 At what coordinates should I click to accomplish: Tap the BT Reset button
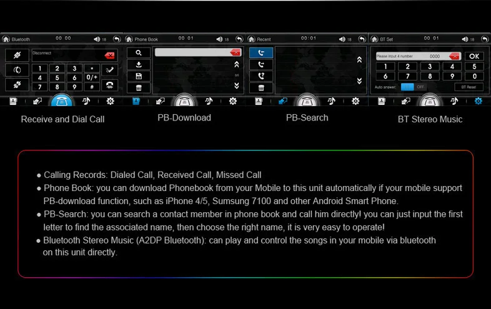coord(469,87)
